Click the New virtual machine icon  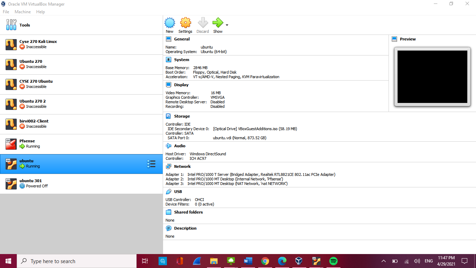coord(170,23)
